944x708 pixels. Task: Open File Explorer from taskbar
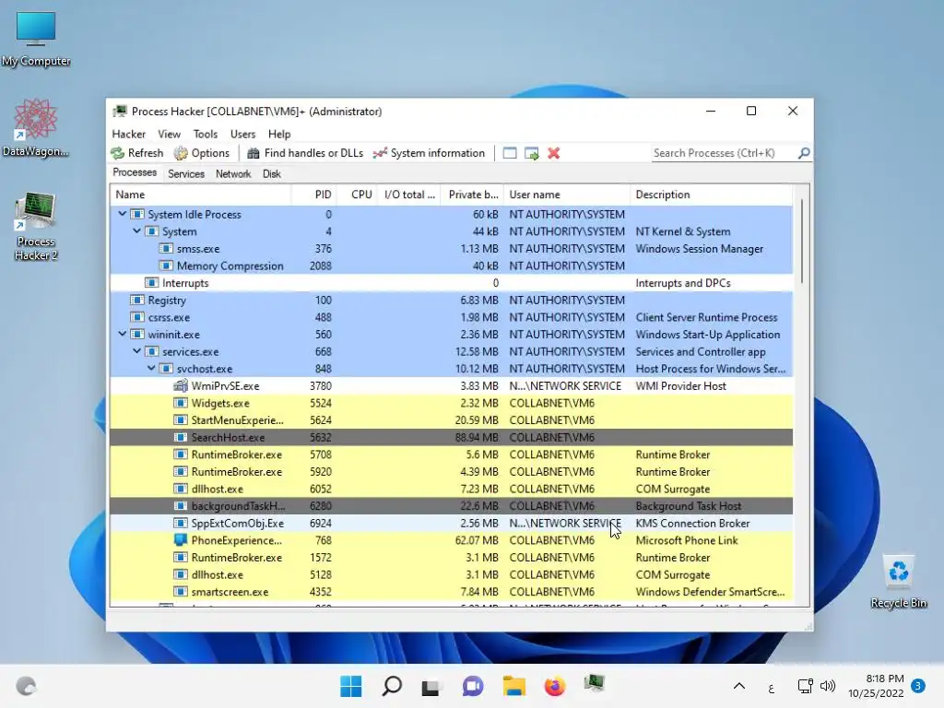tap(513, 686)
